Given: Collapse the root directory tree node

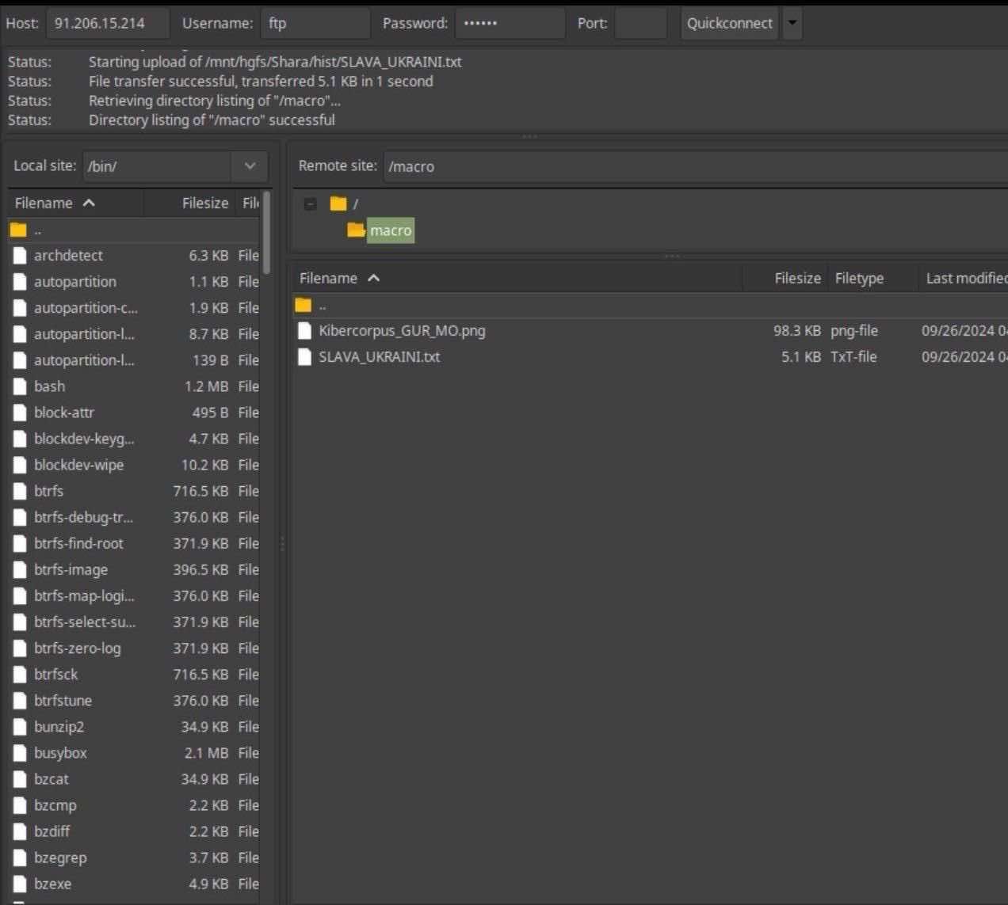Looking at the screenshot, I should pos(311,203).
